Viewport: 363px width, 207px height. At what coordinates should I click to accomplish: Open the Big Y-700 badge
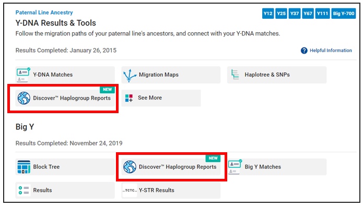tap(344, 14)
